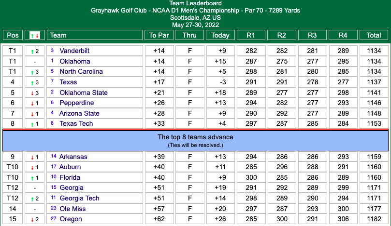Click Georgia Tech's green up arrow indicator
The height and width of the screenshot is (226, 391).
tap(32, 199)
